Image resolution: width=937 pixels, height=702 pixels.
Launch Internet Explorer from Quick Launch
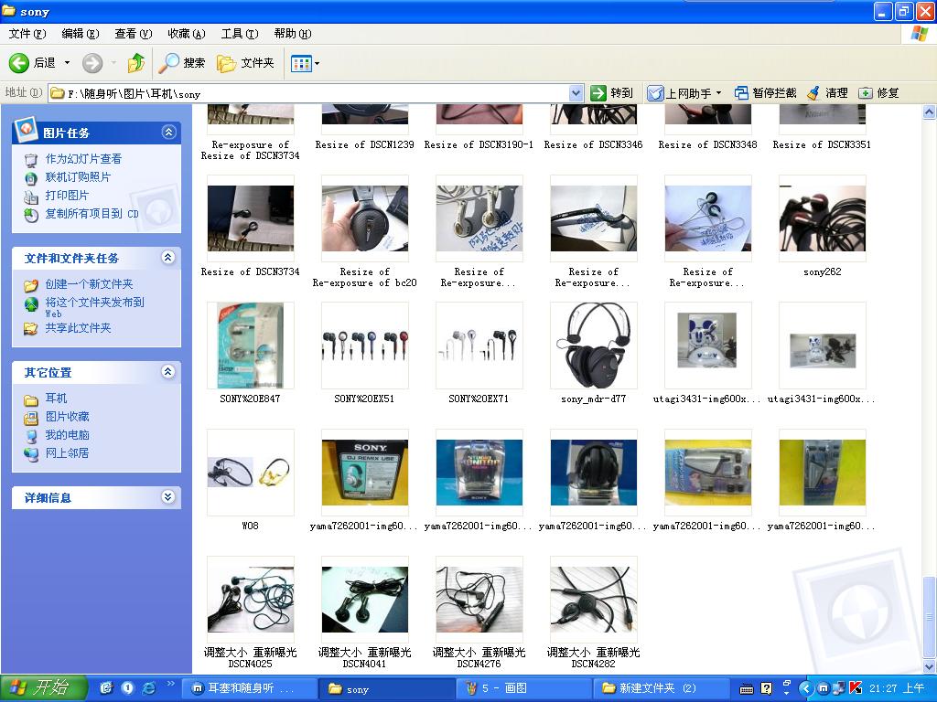coord(148,688)
